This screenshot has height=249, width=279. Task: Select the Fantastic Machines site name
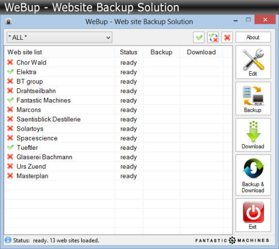click(43, 100)
